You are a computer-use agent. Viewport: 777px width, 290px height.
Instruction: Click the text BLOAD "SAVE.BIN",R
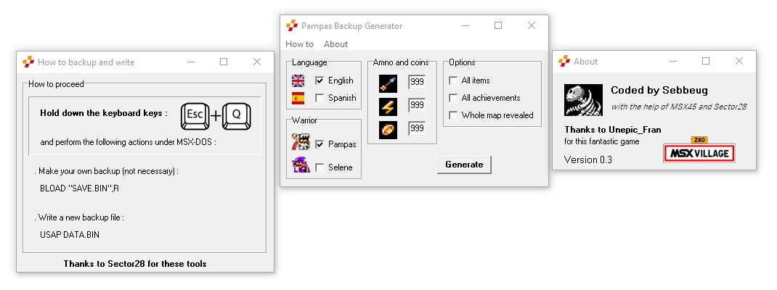[79, 188]
